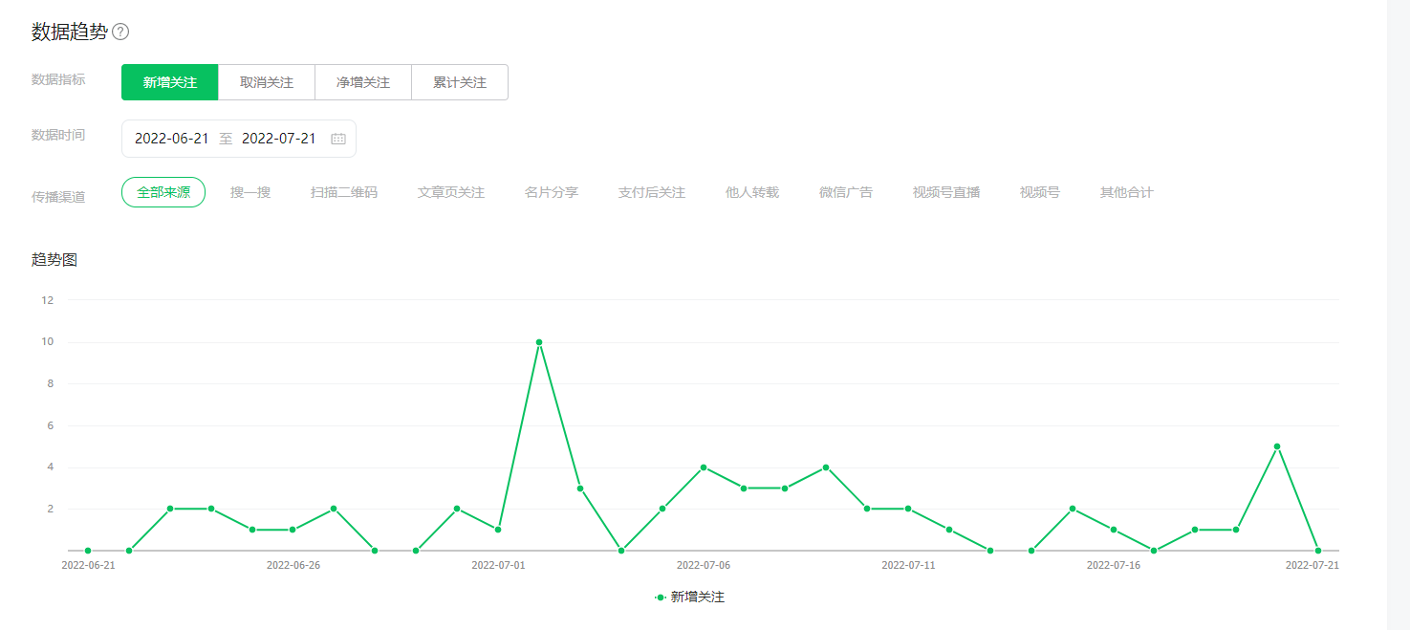Click the 数据时间 label
This screenshot has width=1410, height=630.
(x=58, y=135)
